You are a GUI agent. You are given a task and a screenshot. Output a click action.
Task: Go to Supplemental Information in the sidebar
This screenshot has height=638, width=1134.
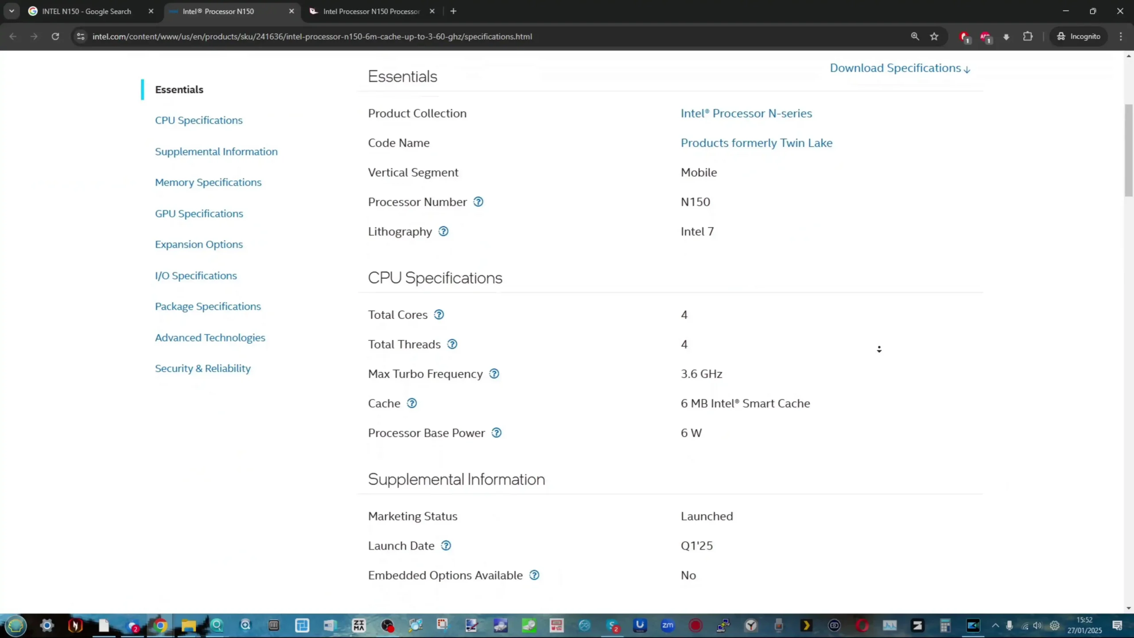click(216, 152)
